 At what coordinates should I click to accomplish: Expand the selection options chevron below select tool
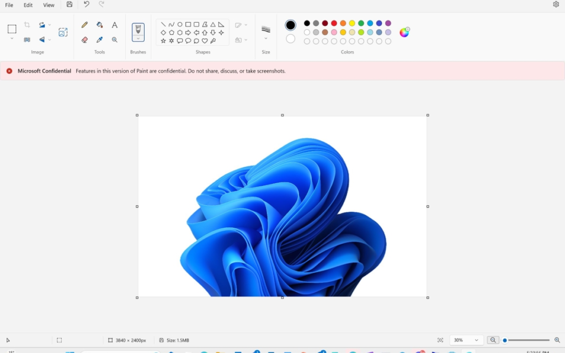tap(12, 38)
